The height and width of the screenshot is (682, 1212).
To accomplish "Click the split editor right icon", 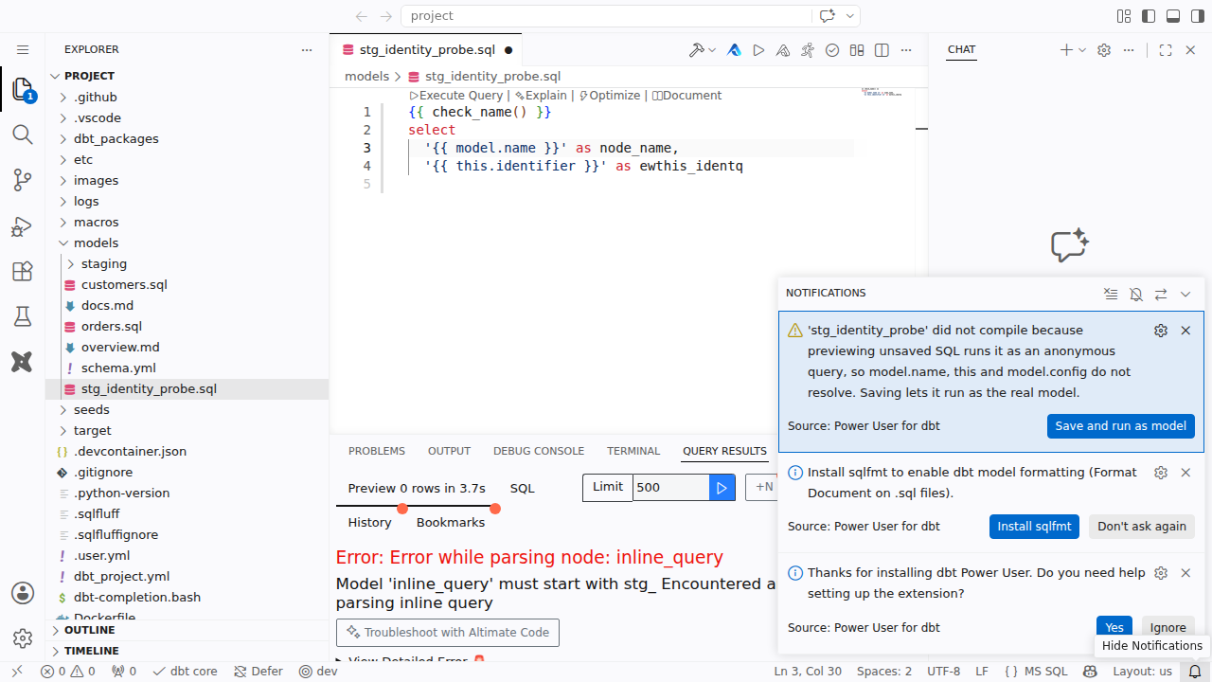I will [x=882, y=50].
